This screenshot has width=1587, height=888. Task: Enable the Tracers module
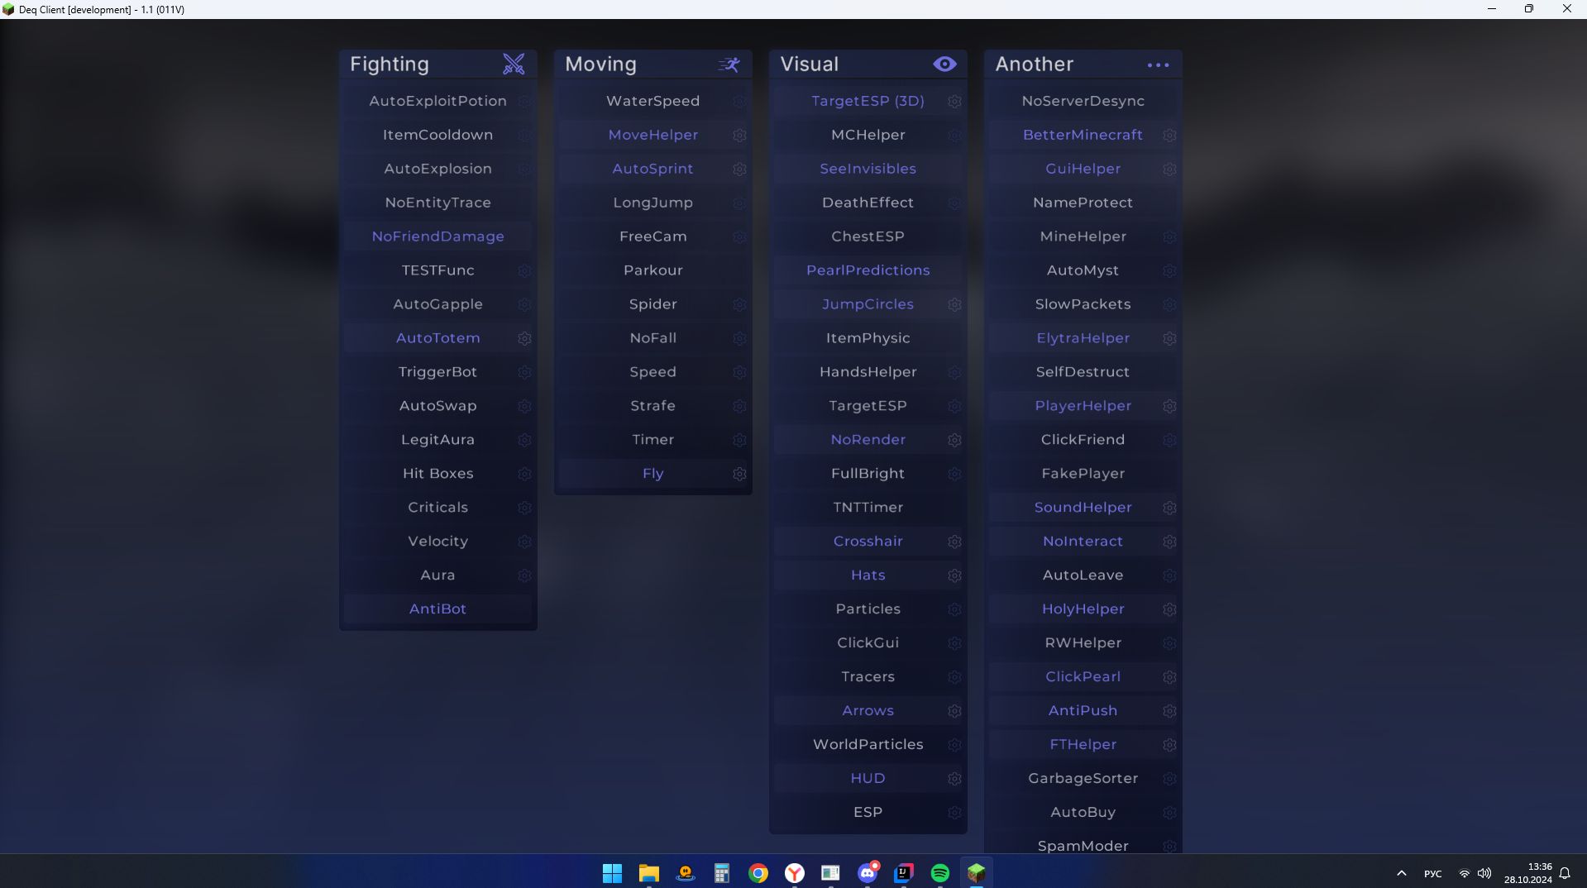[x=868, y=677]
